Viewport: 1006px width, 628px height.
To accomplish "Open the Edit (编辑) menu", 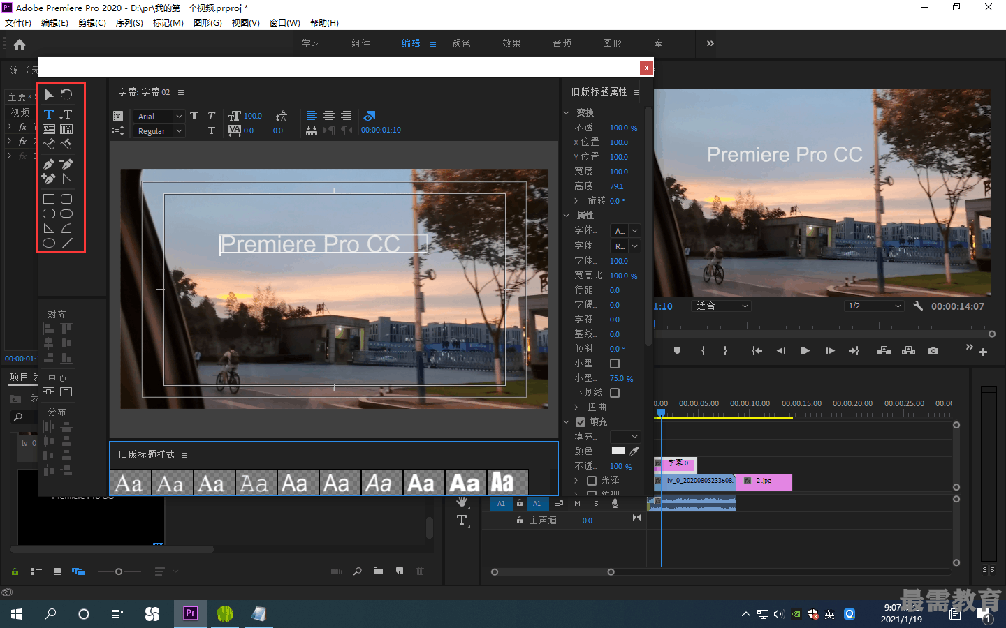I will pyautogui.click(x=54, y=23).
